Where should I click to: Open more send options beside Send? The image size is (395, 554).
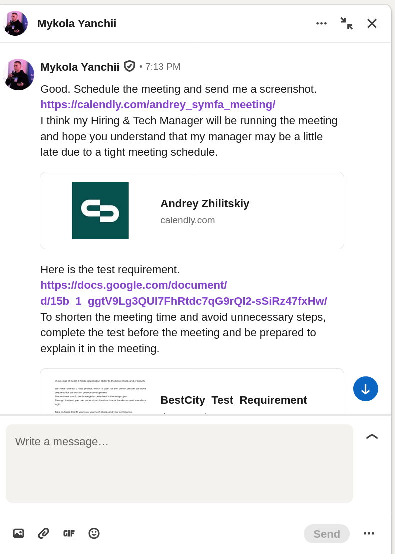point(369,533)
